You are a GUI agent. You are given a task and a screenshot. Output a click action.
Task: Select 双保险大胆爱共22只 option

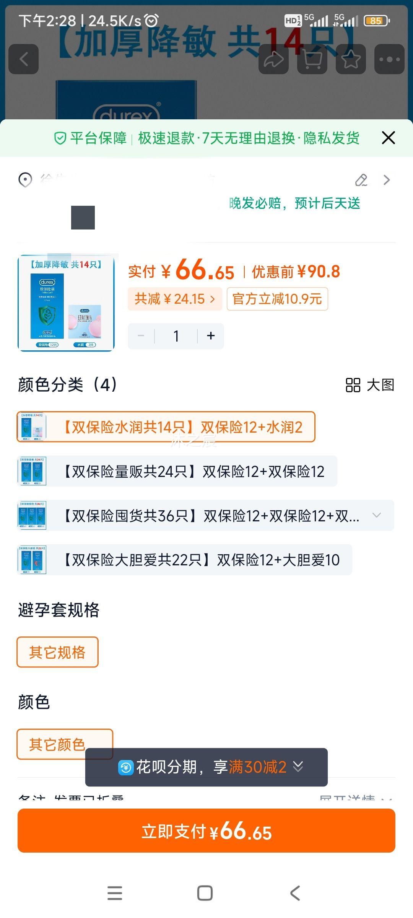[184, 560]
